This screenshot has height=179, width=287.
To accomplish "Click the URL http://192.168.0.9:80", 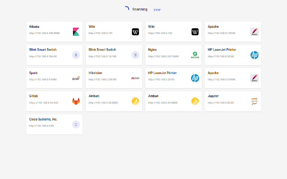I will [x=41, y=126].
